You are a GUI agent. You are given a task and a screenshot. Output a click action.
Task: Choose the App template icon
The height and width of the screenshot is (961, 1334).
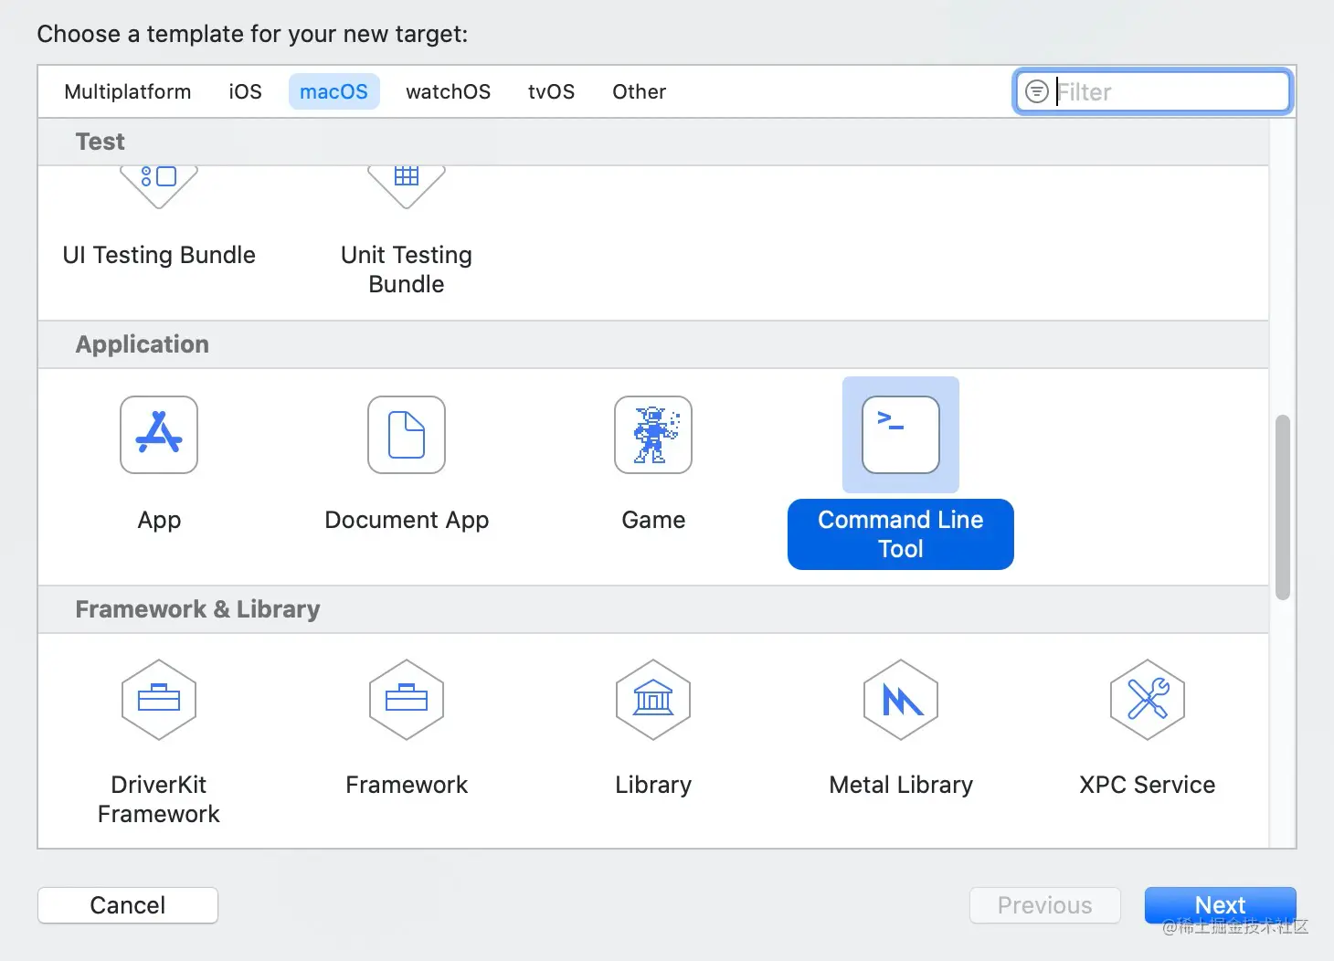point(159,435)
